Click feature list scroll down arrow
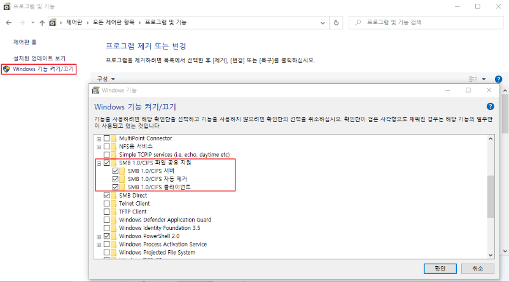Screen dimensions: 509x282 point(491,255)
